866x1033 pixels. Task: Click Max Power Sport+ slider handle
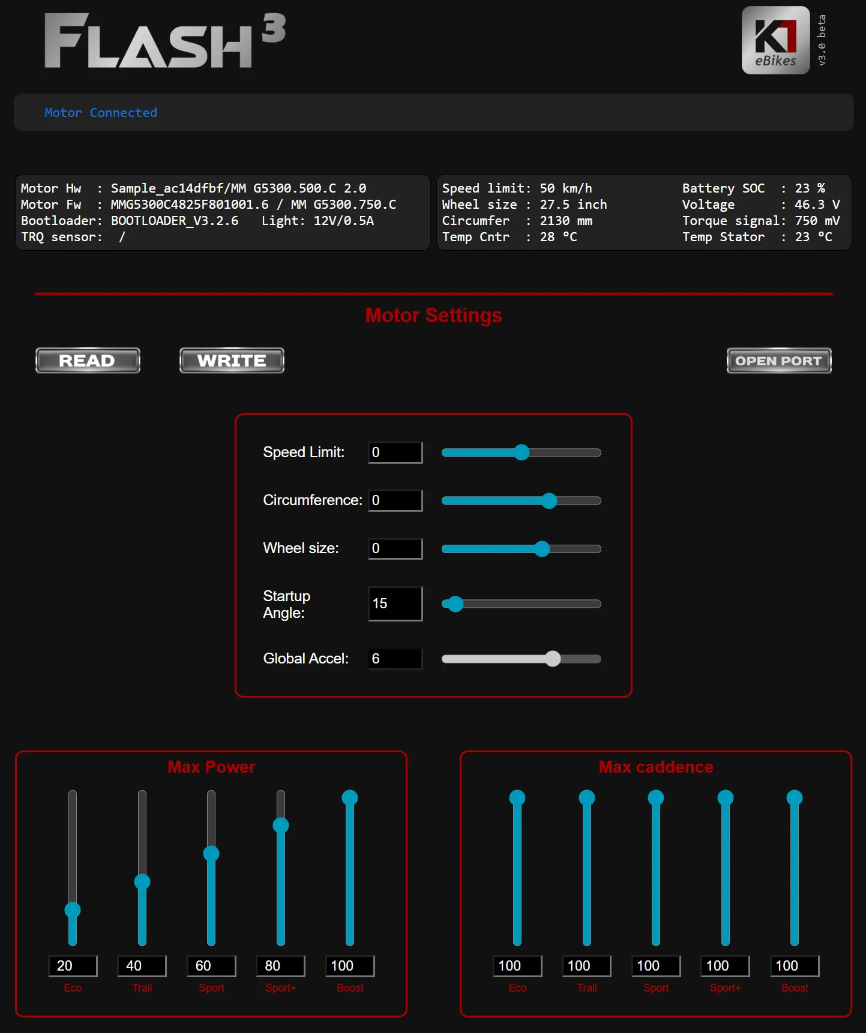pos(281,825)
